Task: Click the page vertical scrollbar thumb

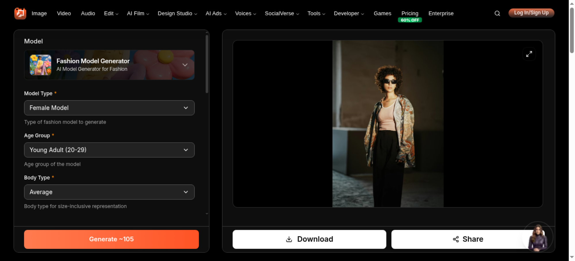Action: pos(572,30)
